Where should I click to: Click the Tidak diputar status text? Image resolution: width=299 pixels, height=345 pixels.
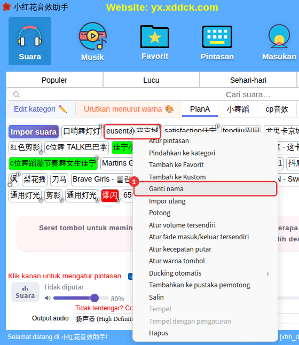[x=64, y=287]
